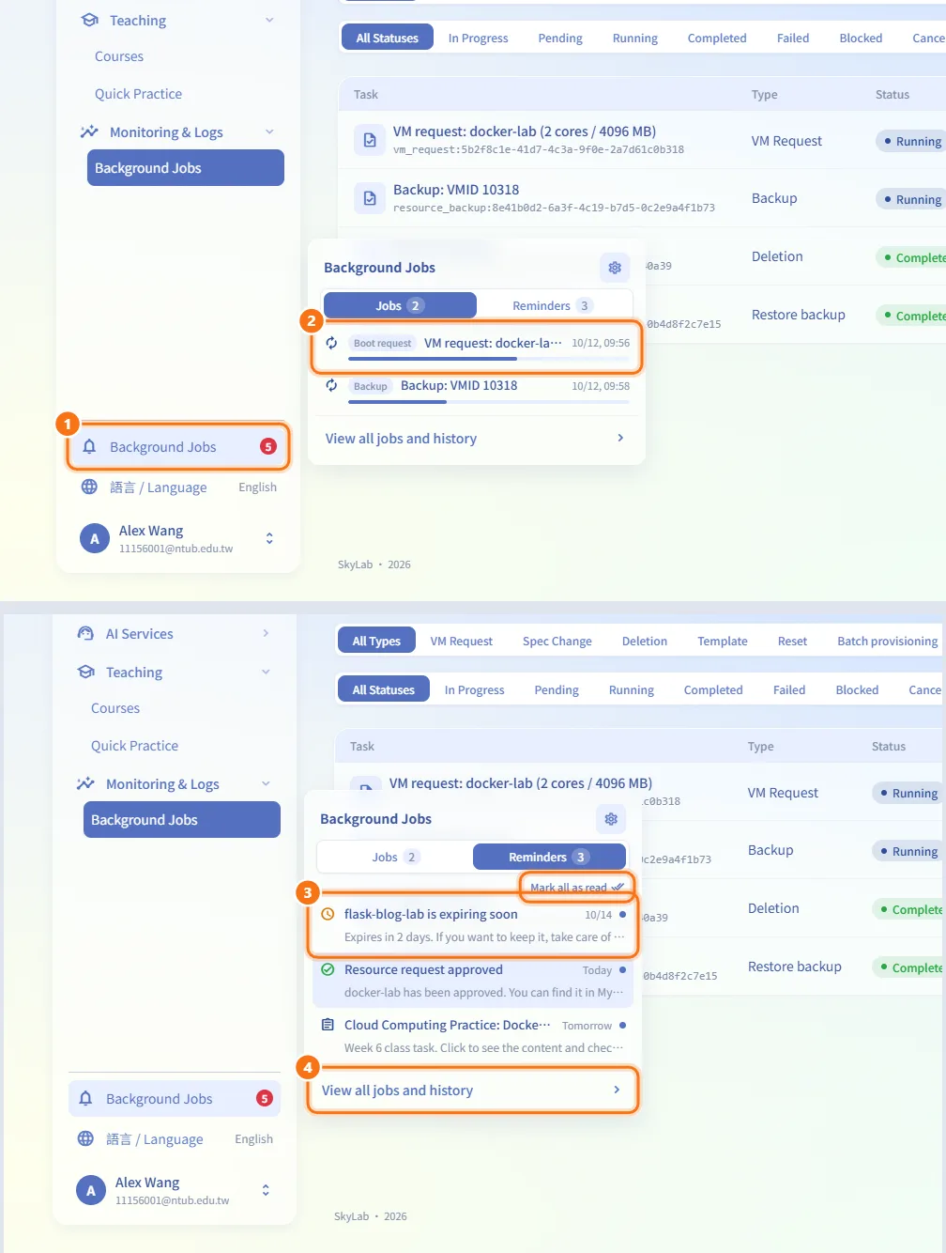The image size is (946, 1253).
Task: Select the In Progress status tab in upper screenshot
Action: click(478, 38)
